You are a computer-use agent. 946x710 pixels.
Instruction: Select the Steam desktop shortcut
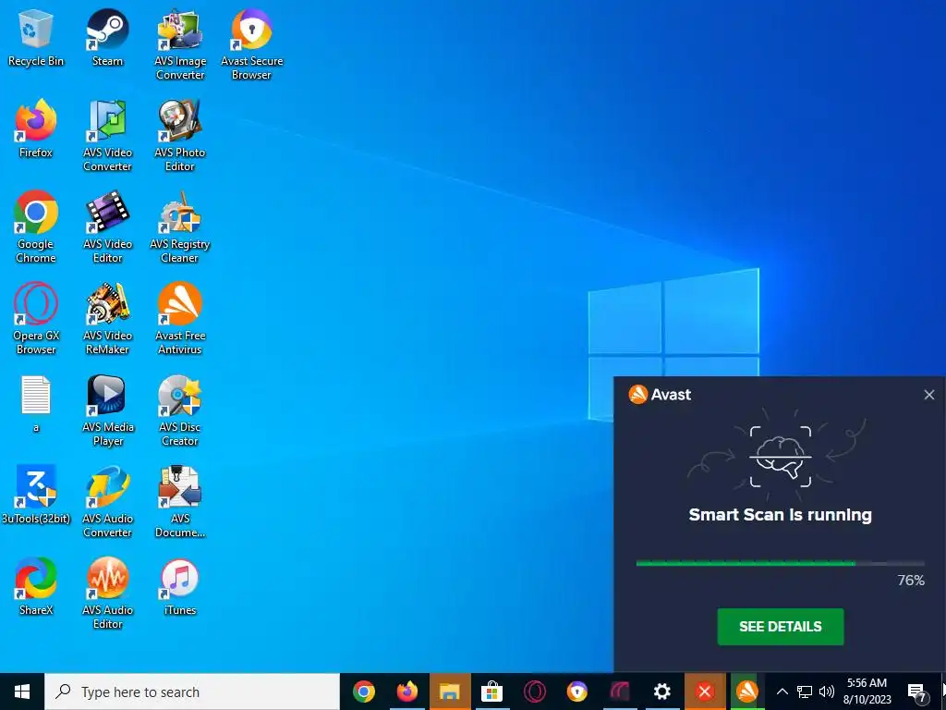click(x=107, y=38)
